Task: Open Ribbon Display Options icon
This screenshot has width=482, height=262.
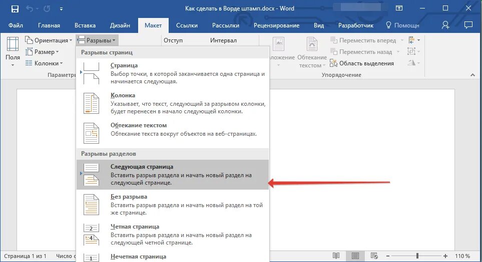Action: tap(399, 8)
